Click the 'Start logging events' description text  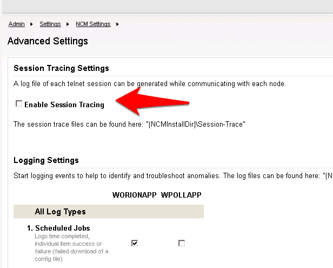(x=173, y=176)
